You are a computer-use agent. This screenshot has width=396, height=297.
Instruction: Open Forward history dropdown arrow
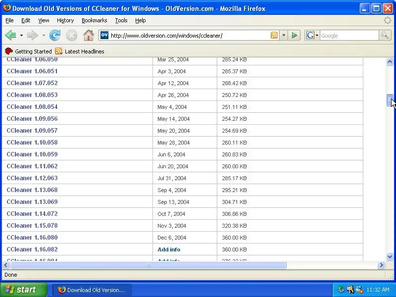[44, 35]
